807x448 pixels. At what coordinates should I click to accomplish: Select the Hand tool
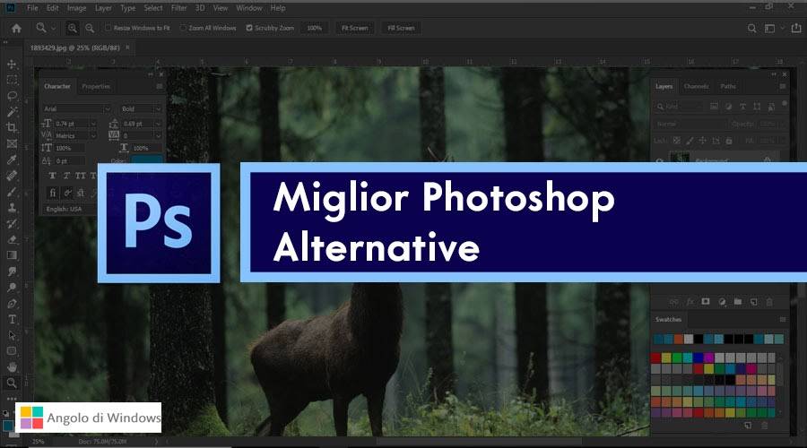12,366
